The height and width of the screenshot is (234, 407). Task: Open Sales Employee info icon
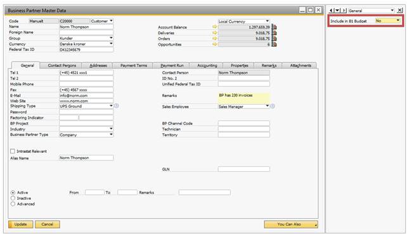[x=273, y=106]
